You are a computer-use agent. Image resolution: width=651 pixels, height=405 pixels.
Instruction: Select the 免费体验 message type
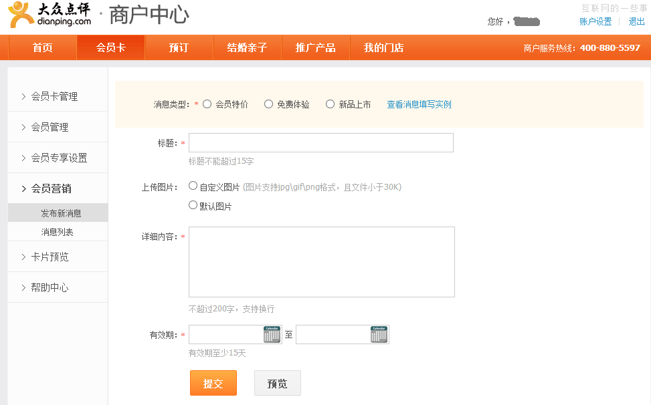[x=268, y=104]
